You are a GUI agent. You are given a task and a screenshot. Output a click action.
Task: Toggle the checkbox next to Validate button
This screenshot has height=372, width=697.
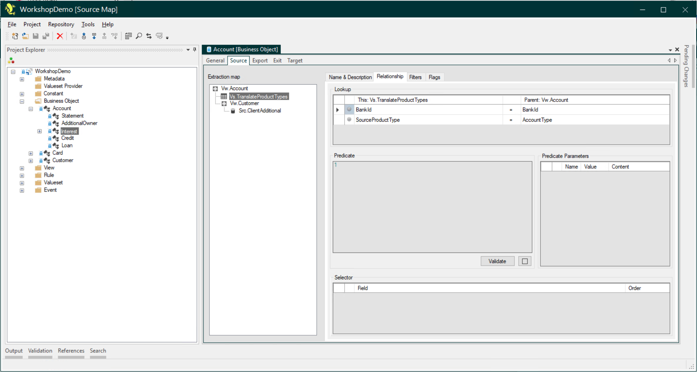pos(524,261)
